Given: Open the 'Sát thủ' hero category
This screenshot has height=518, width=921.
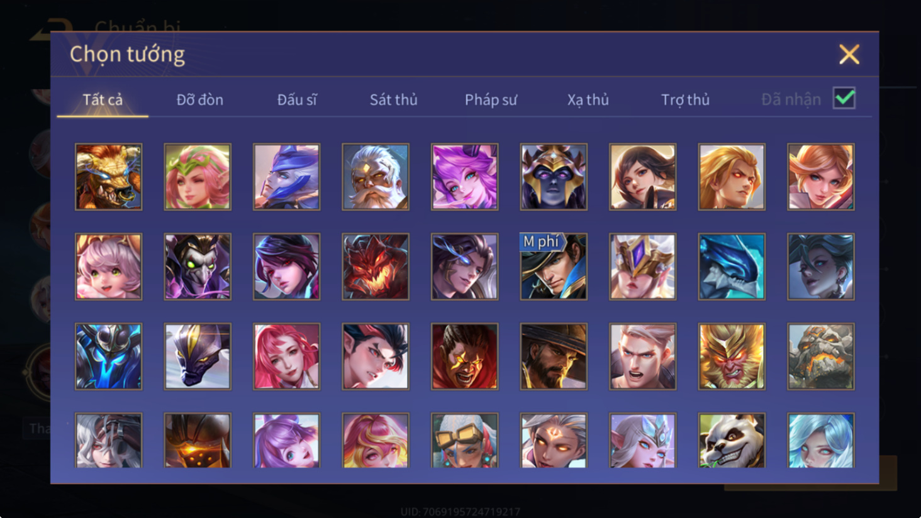Looking at the screenshot, I should [x=394, y=99].
